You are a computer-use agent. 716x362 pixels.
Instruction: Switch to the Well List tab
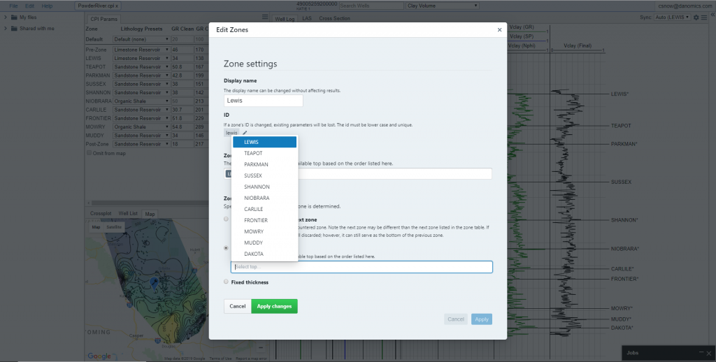[128, 214]
